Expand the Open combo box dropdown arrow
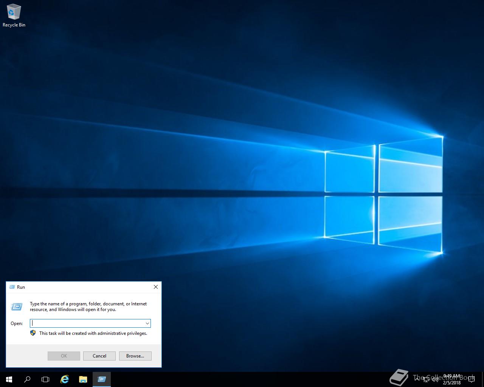This screenshot has width=484, height=387. (x=147, y=323)
